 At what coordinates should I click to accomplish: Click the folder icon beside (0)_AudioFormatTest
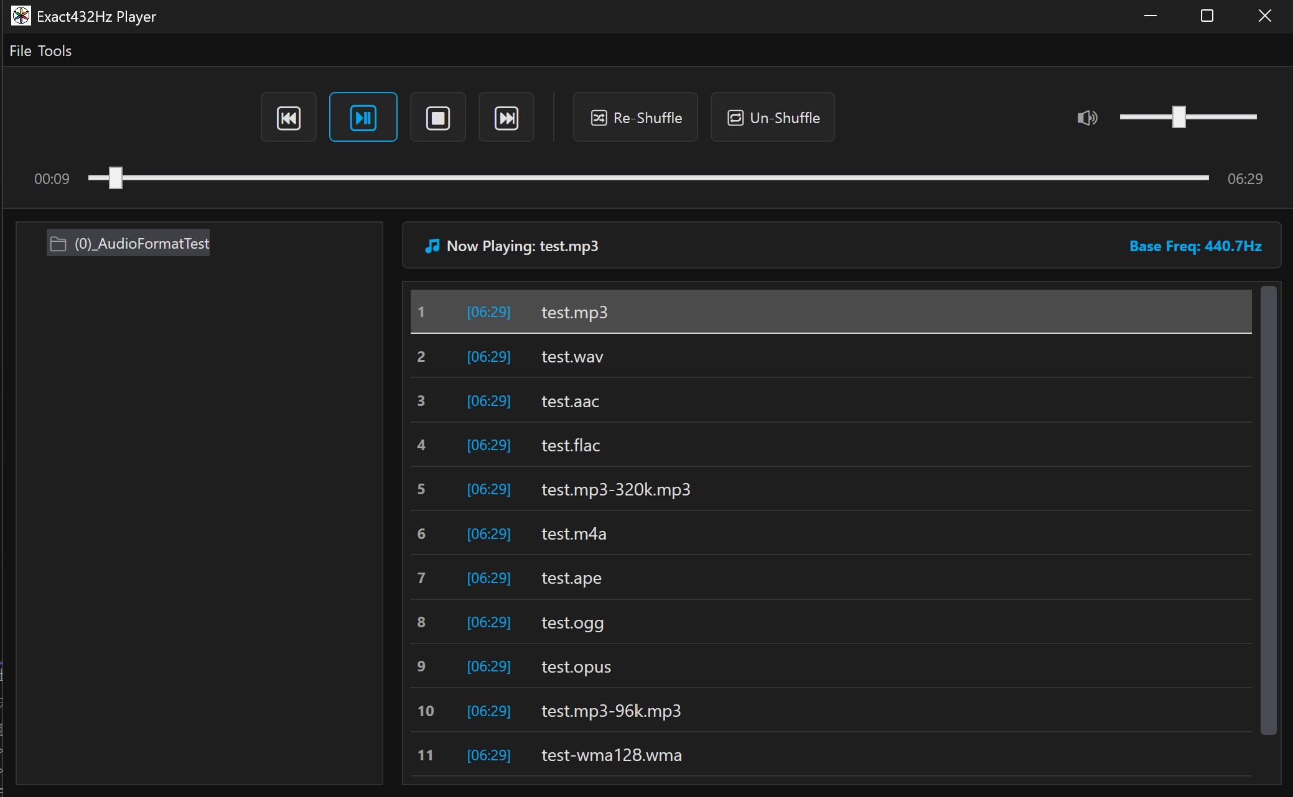[58, 244]
